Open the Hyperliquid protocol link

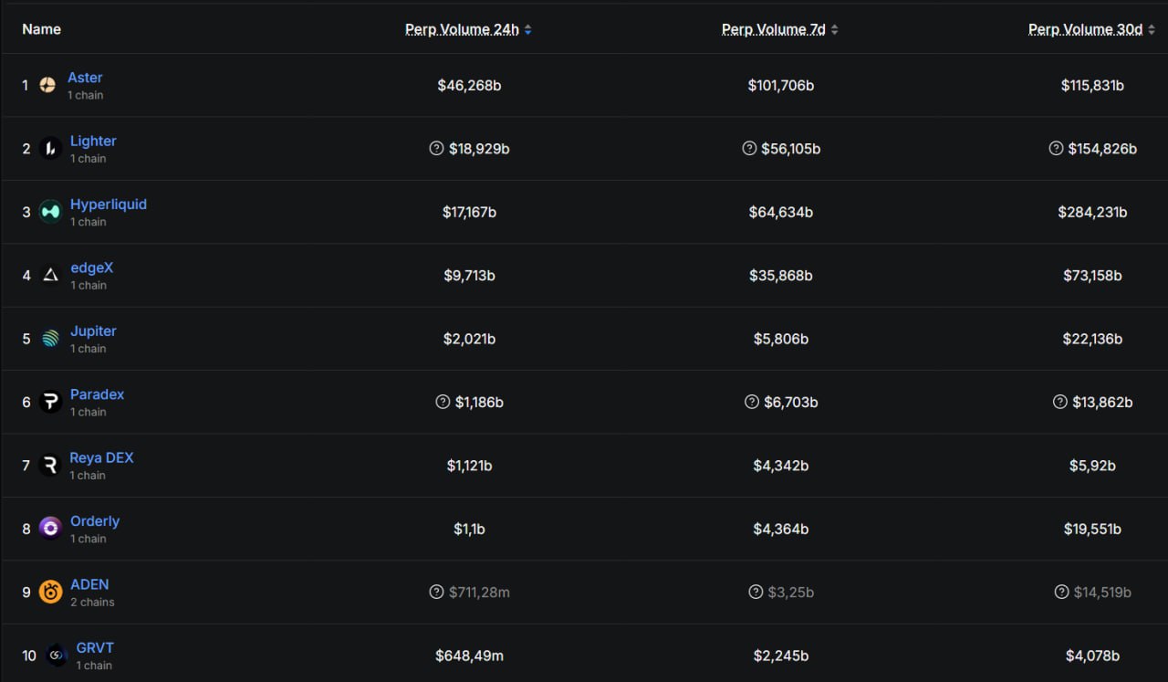coord(109,205)
